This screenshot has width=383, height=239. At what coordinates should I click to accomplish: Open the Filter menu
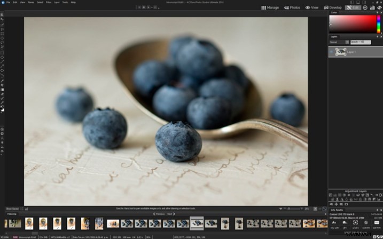[x=49, y=2]
